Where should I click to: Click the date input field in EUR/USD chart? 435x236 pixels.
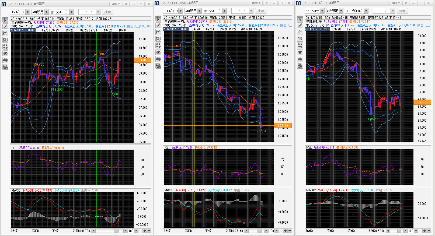pyautogui.click(x=240, y=11)
